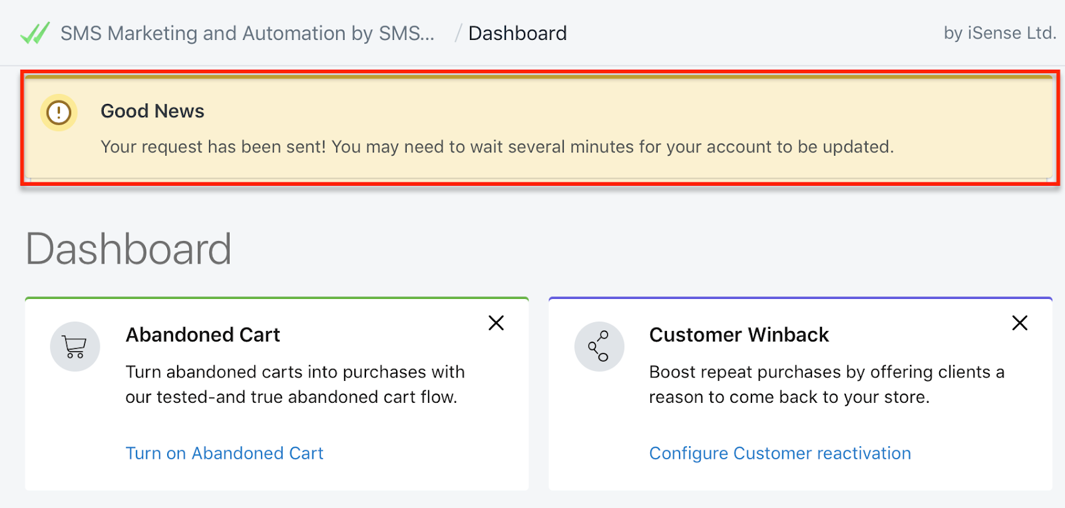Dismiss the Customer Winback card with X
The image size is (1065, 508).
(1020, 323)
